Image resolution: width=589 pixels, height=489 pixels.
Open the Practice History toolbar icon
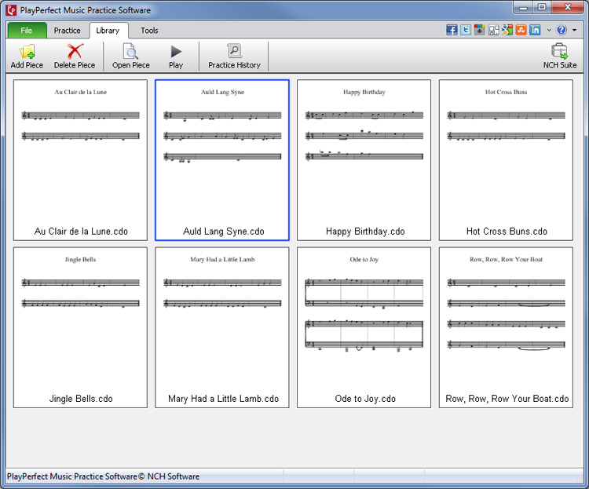(234, 51)
